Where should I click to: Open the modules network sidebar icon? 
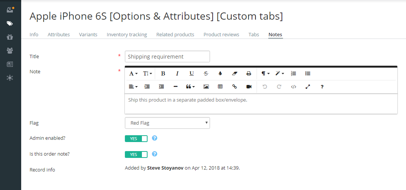pyautogui.click(x=10, y=78)
